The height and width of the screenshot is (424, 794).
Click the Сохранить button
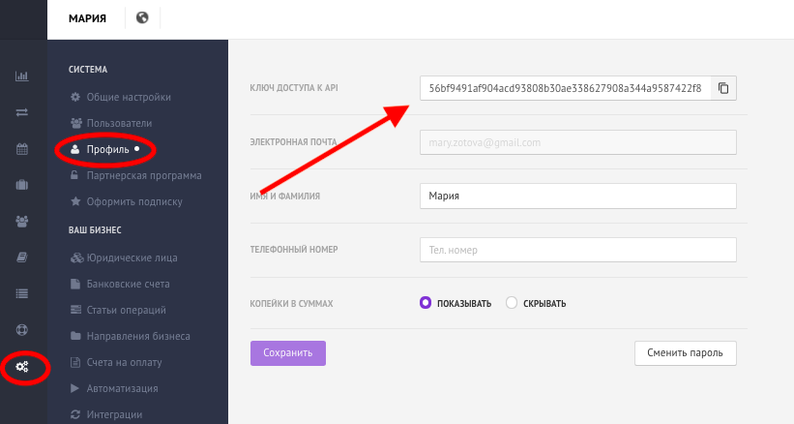(x=287, y=353)
